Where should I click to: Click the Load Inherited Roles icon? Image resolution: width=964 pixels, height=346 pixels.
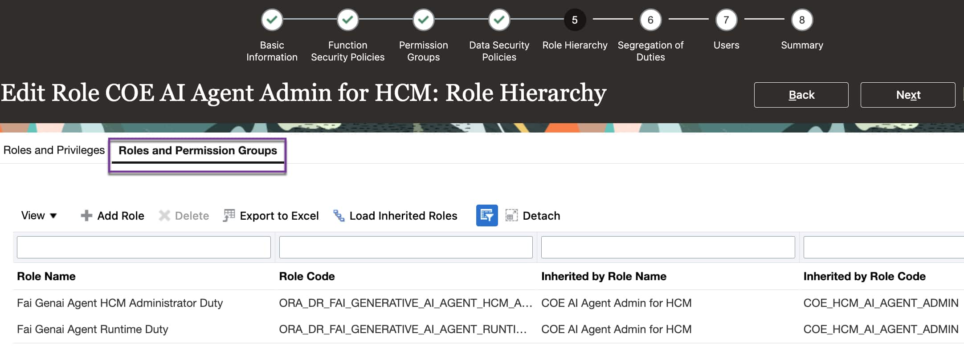coord(339,216)
